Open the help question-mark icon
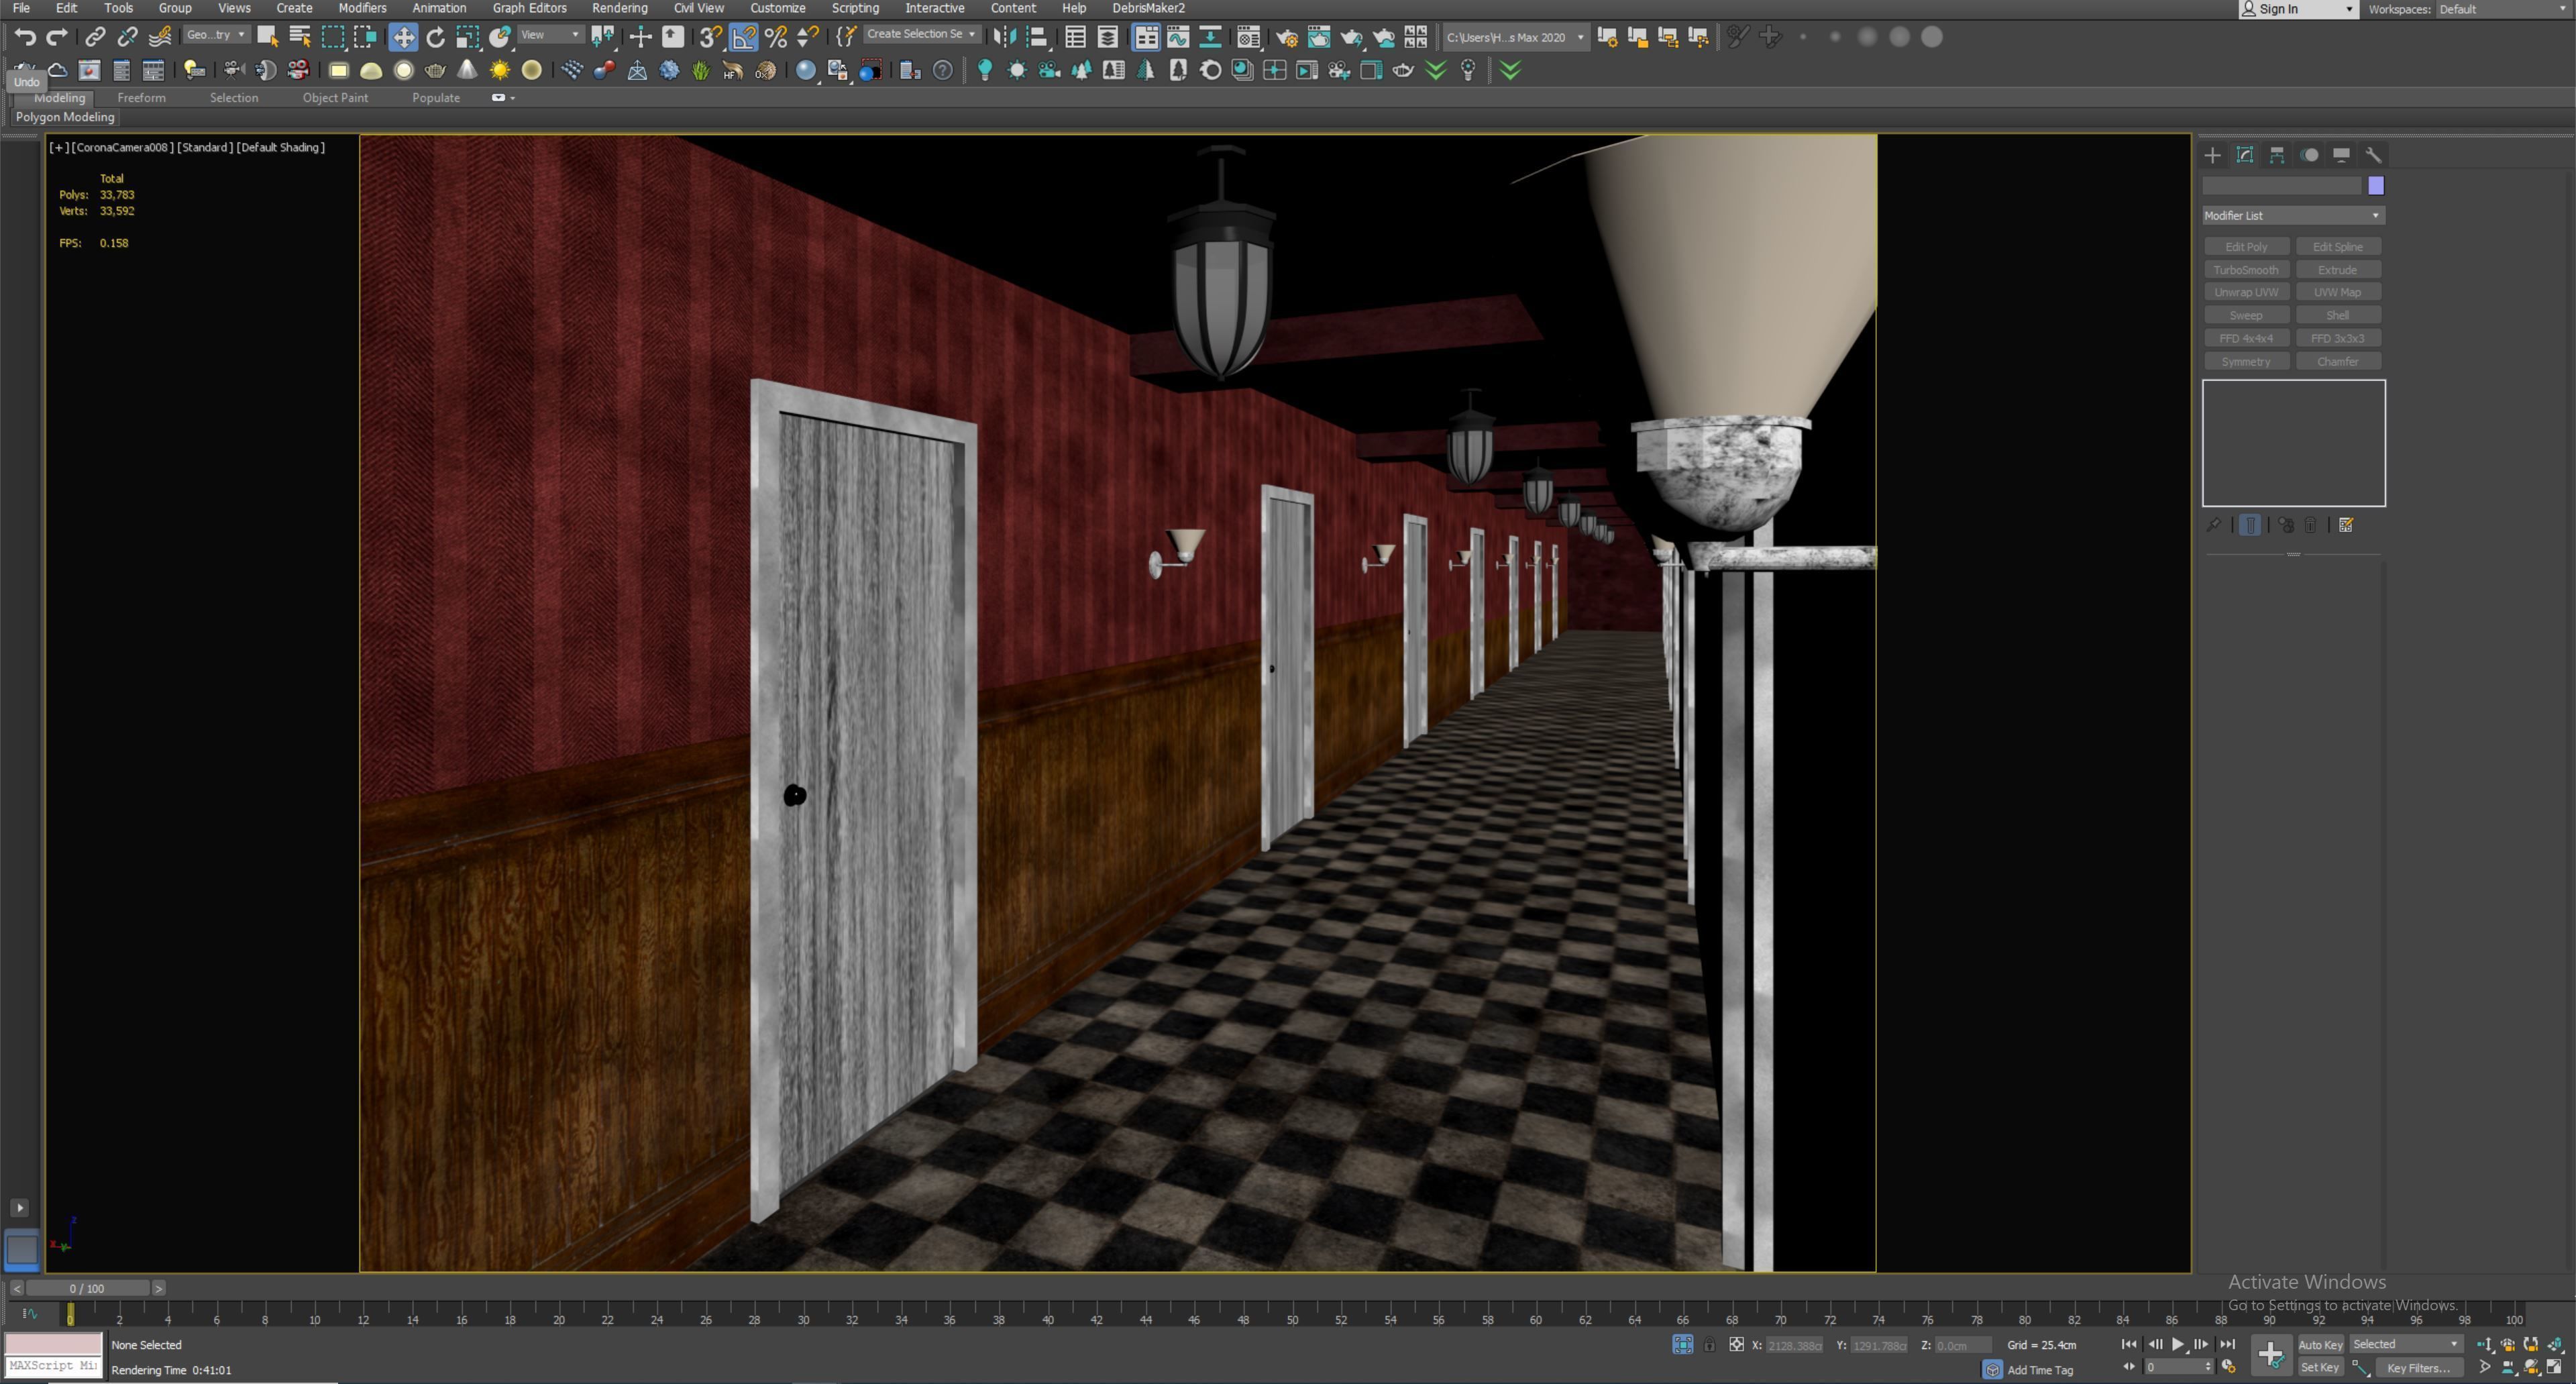This screenshot has width=2576, height=1384. pyautogui.click(x=943, y=70)
